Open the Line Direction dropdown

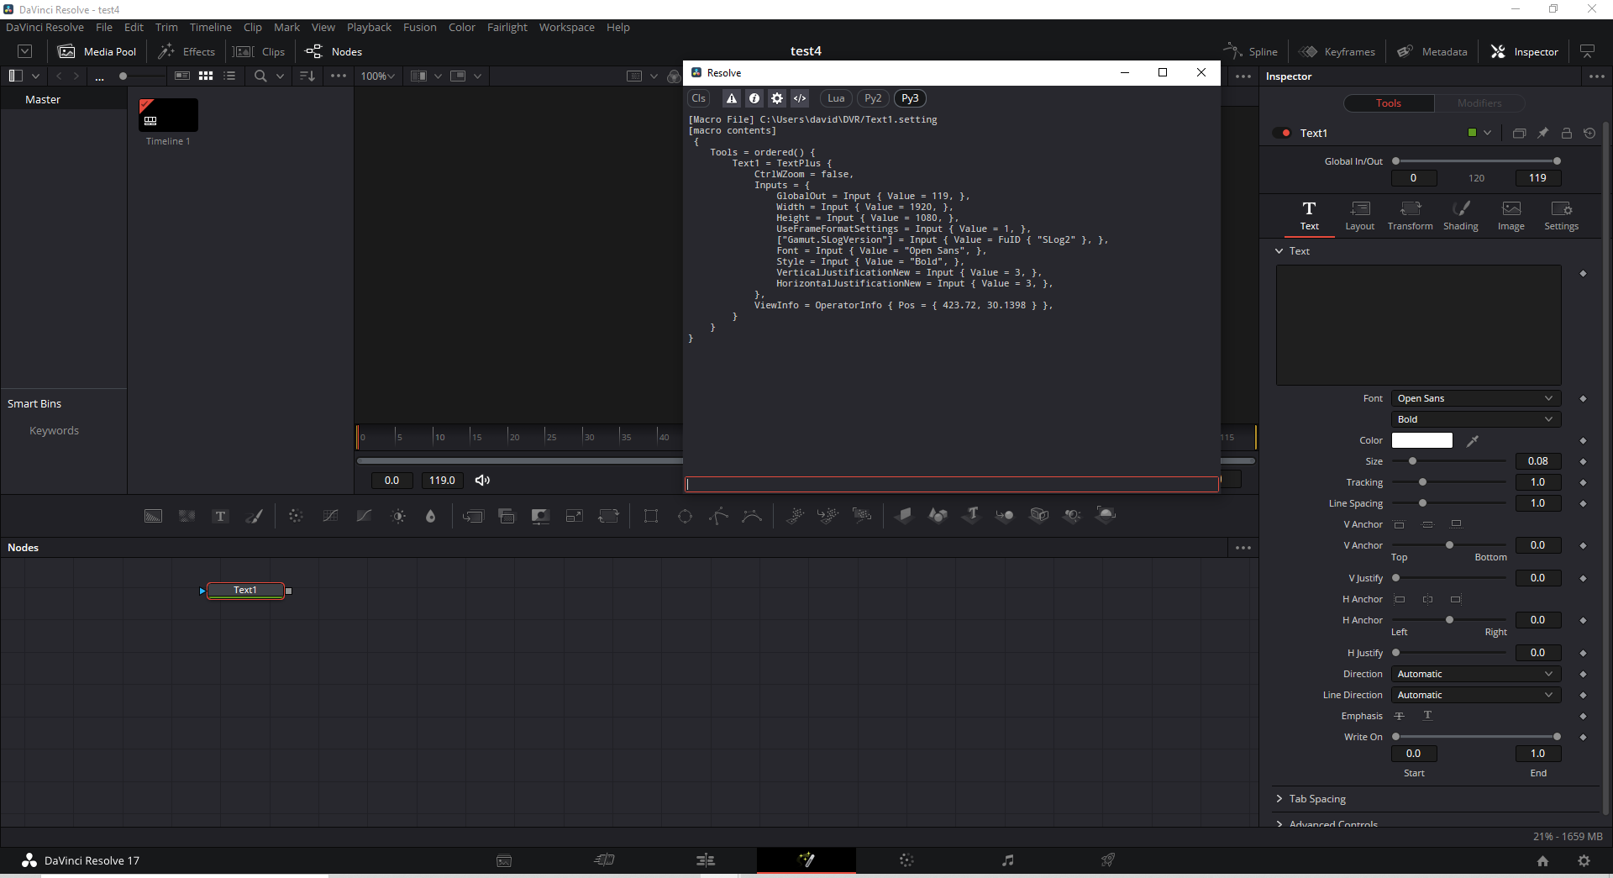pos(1475,695)
